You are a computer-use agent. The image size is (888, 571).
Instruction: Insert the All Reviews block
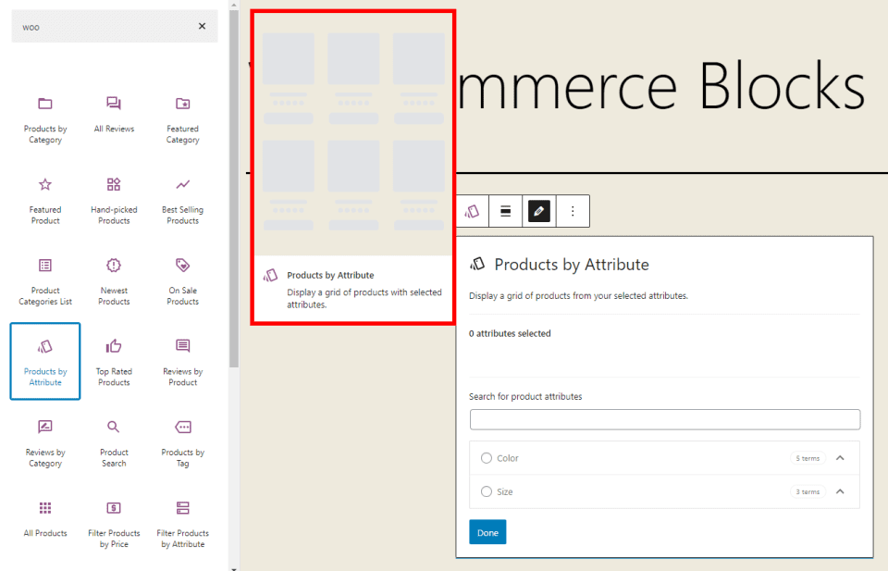(113, 104)
